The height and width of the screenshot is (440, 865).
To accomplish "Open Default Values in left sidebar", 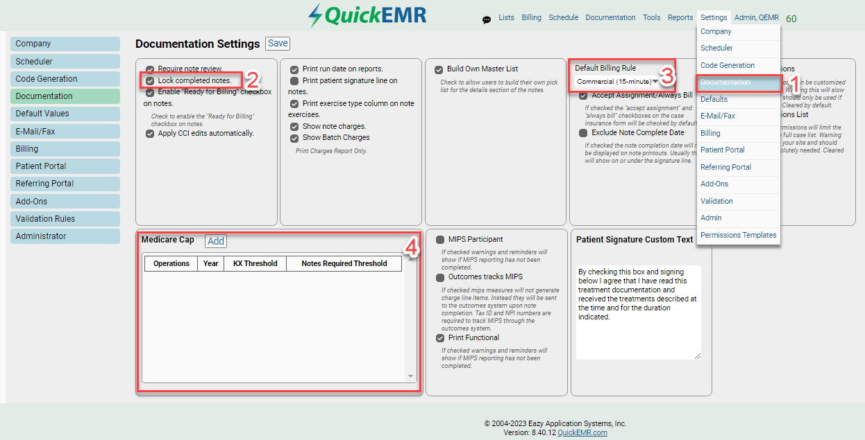I will click(65, 114).
